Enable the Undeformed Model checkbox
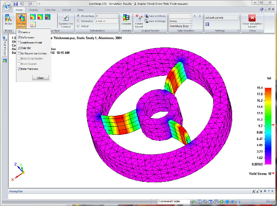 (19, 43)
